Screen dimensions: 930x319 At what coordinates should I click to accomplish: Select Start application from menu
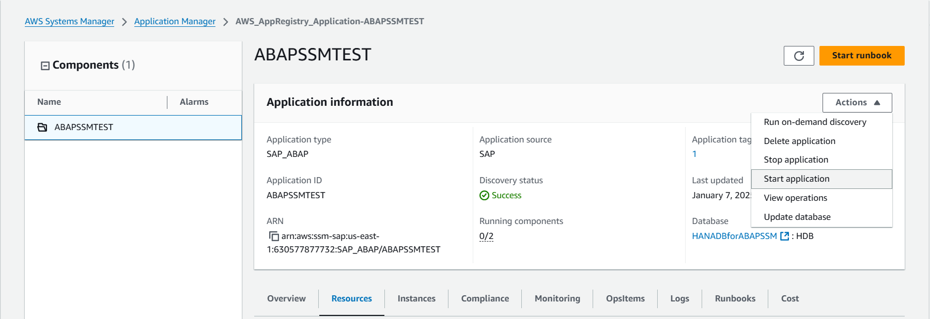(796, 179)
